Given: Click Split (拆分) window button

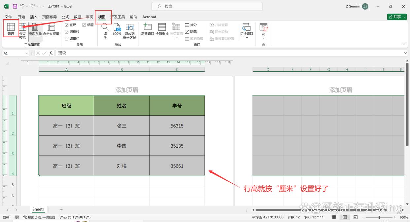Looking at the screenshot, I should coord(191,25).
